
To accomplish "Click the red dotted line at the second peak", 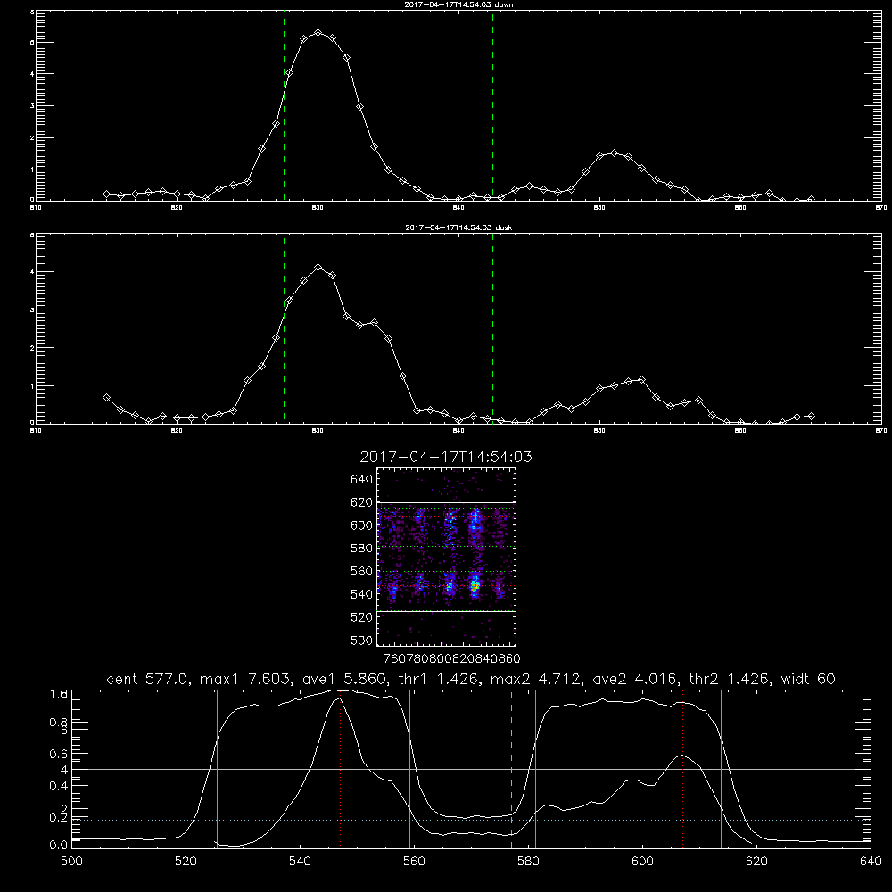I will (x=682, y=769).
